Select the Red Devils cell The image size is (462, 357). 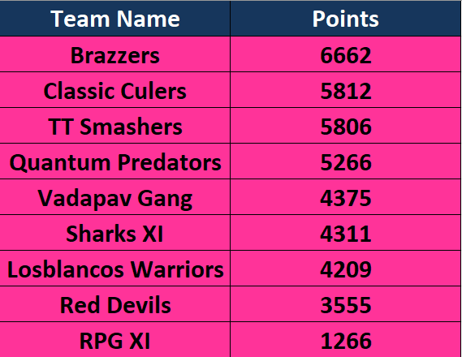(x=115, y=304)
